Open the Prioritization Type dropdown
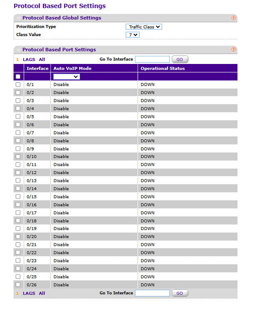Screen dimensions: 265x313 point(144,27)
